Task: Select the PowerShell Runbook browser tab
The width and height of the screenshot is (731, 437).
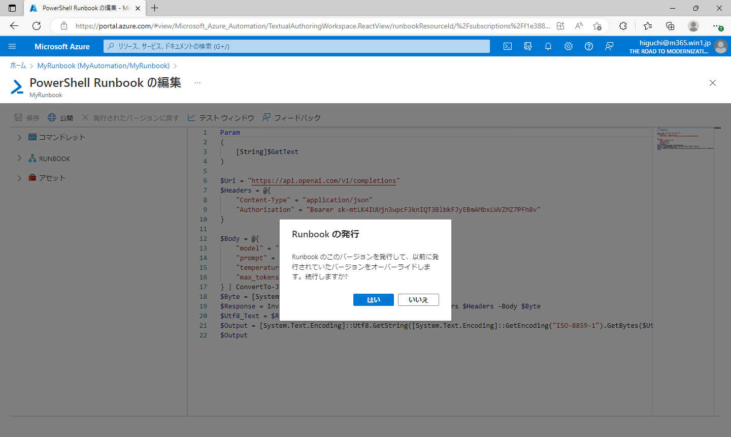Action: tap(84, 8)
